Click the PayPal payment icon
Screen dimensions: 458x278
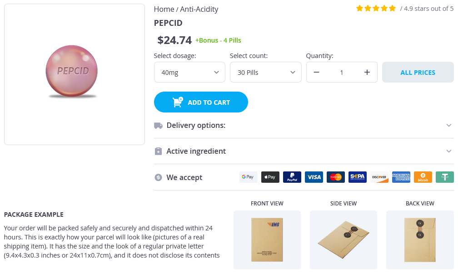click(x=292, y=177)
